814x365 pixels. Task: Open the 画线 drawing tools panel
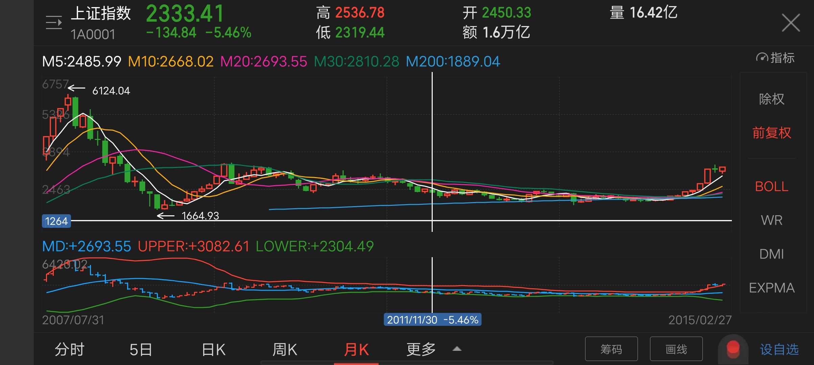tap(676, 348)
